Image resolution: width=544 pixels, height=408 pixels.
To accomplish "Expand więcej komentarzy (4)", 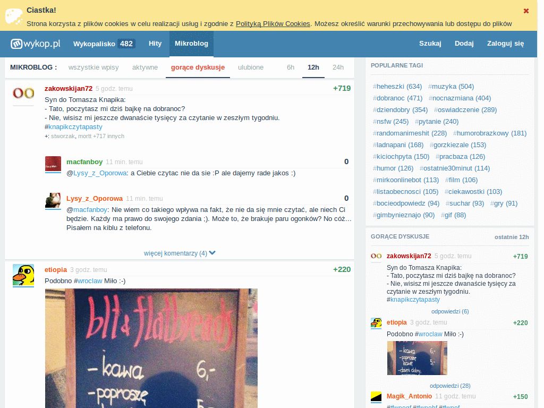I will [x=180, y=253].
